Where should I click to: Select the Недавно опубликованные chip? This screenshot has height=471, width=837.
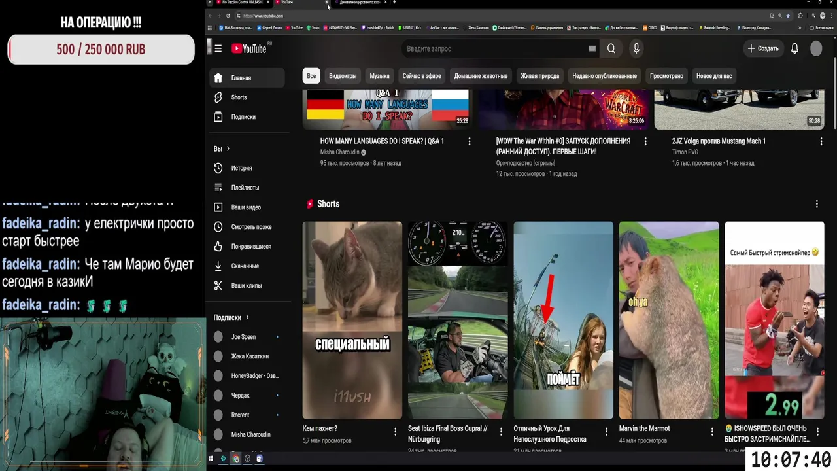pos(604,76)
